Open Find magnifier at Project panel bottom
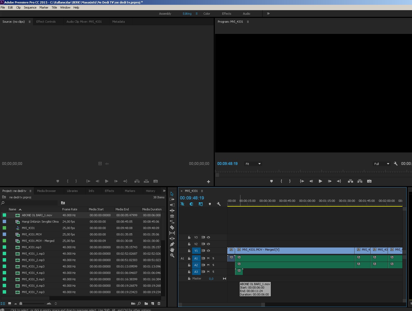Viewport: 412px width, 311px height. point(139,304)
